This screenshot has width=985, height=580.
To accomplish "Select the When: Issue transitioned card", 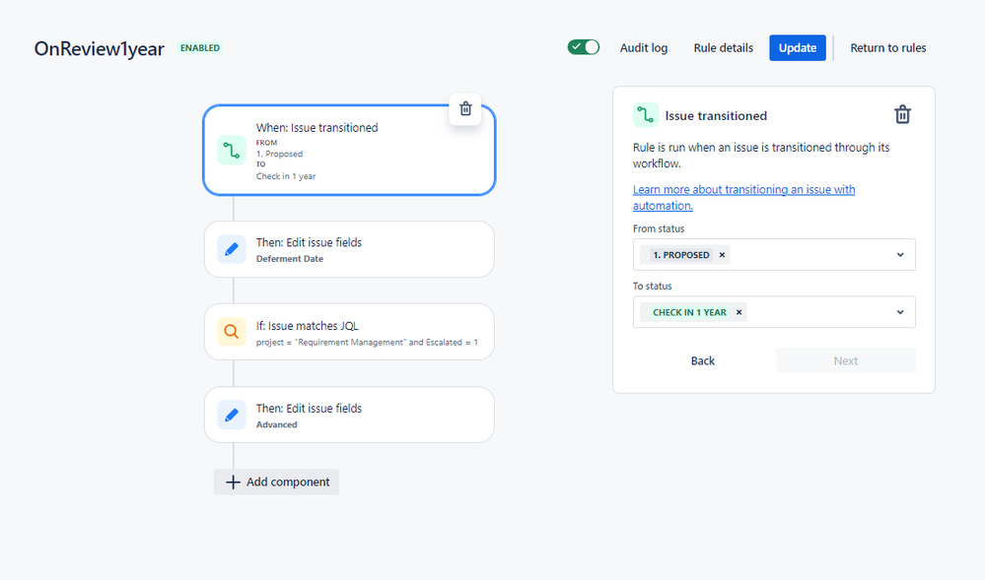I will click(x=349, y=151).
